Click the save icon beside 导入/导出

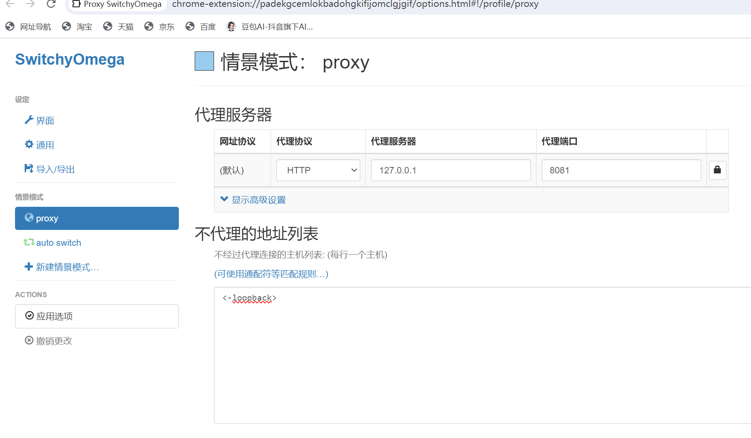[x=29, y=168]
